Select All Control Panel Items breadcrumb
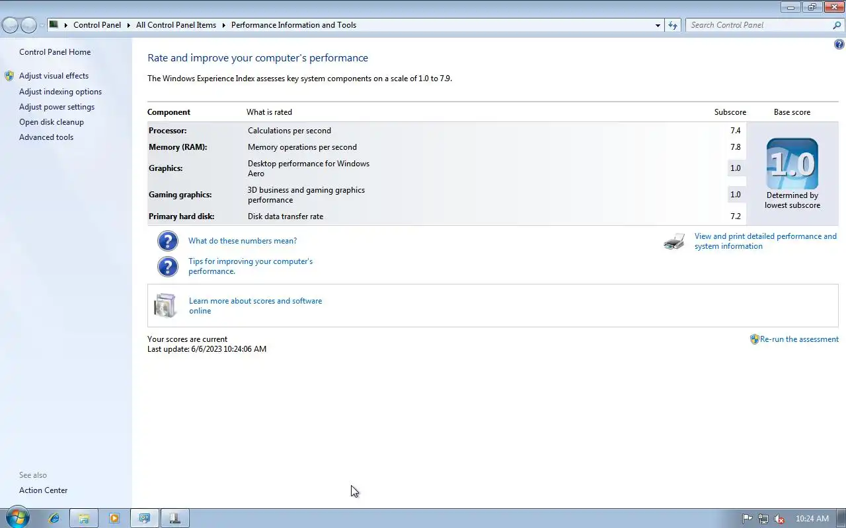Viewport: 846px width, 528px height. 176,25
